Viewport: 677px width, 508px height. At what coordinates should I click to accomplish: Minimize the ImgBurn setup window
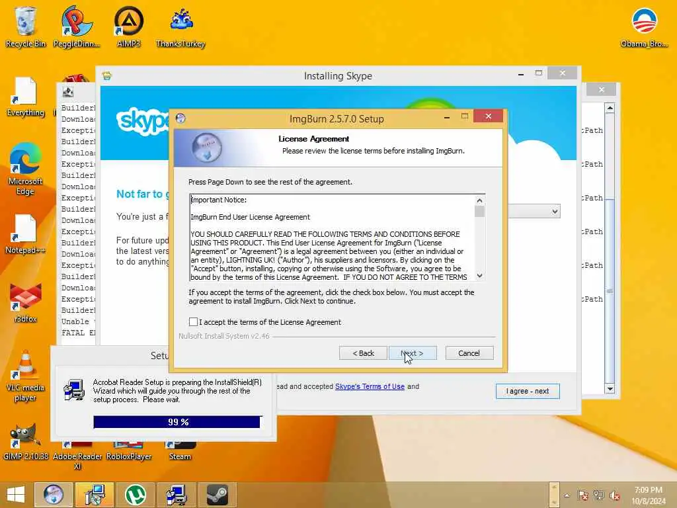447,117
